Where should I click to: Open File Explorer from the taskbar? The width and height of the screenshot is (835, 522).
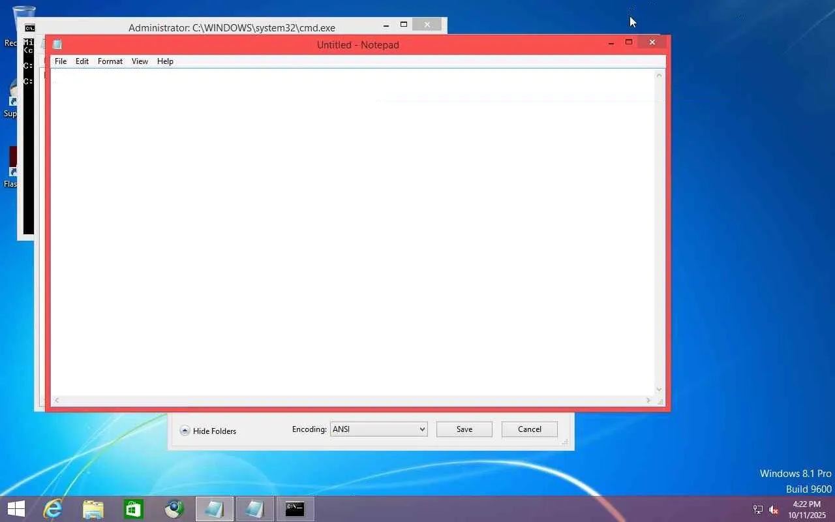point(93,509)
